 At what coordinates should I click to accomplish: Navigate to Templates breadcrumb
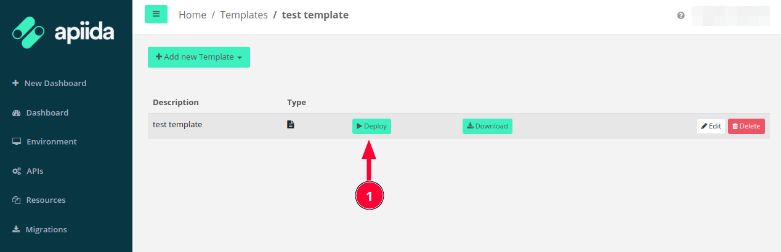point(244,15)
